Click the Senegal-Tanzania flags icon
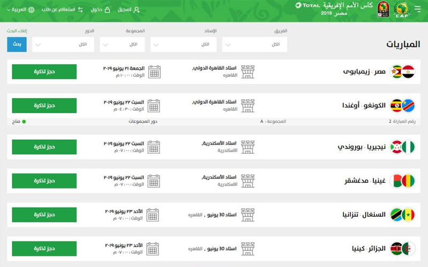This screenshot has height=267, width=428. point(402,215)
